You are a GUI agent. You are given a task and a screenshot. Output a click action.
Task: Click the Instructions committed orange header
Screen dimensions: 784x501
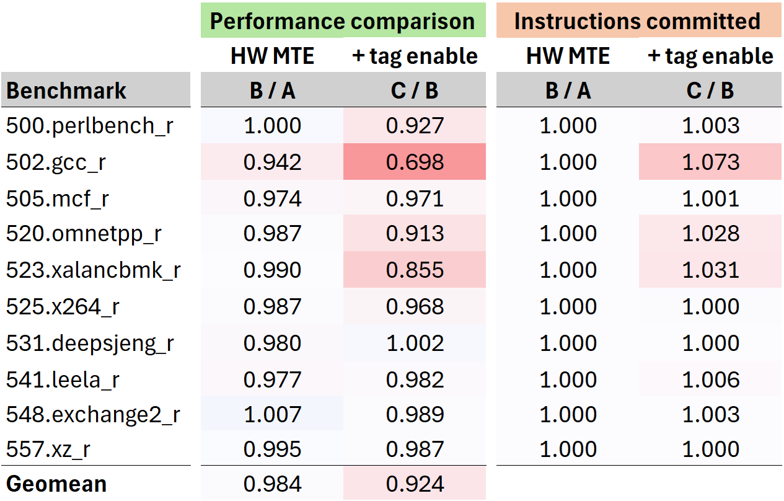coord(637,21)
